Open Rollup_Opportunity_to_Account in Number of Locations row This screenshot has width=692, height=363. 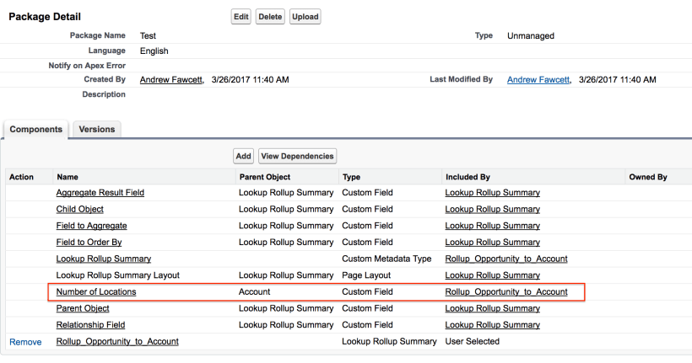pyautogui.click(x=505, y=292)
